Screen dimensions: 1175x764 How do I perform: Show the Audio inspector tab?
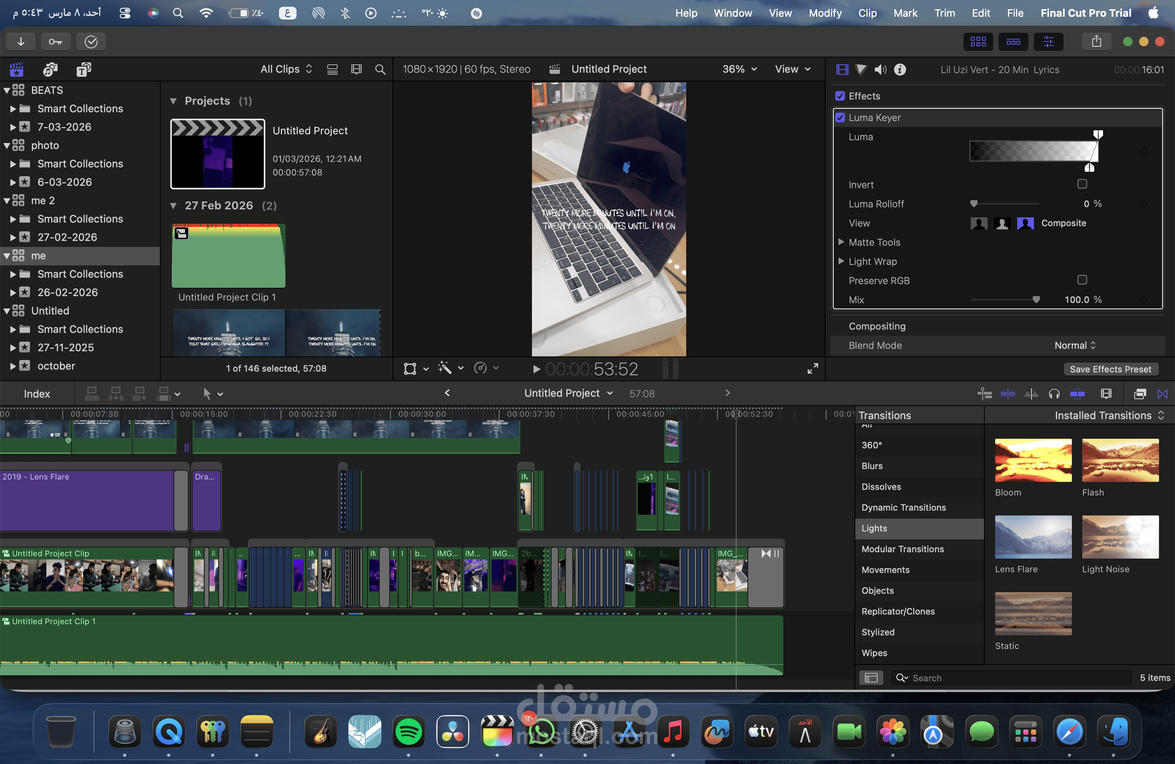[880, 70]
